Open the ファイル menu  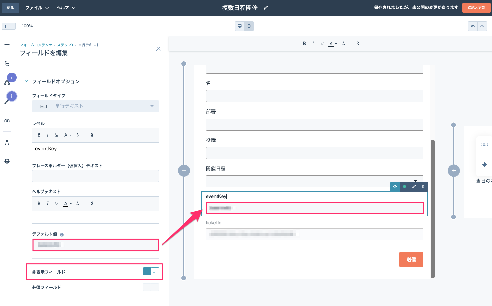coord(37,8)
